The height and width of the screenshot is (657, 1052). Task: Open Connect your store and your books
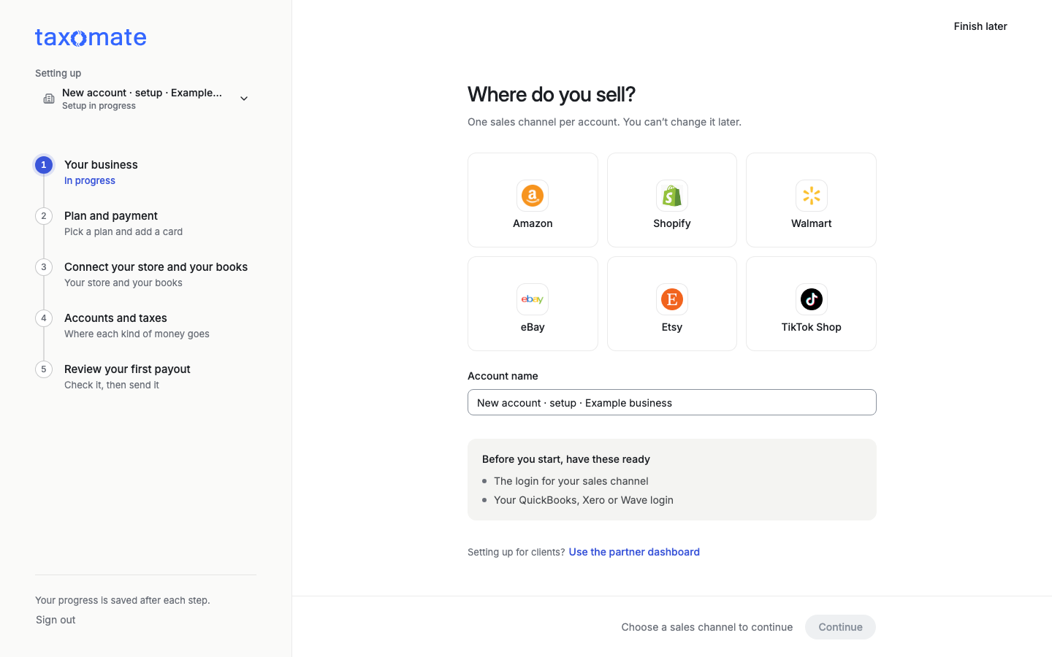(x=156, y=267)
